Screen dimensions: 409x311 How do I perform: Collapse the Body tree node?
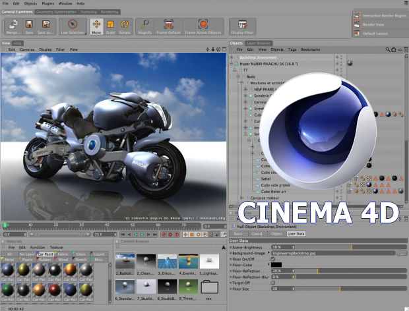[238, 76]
